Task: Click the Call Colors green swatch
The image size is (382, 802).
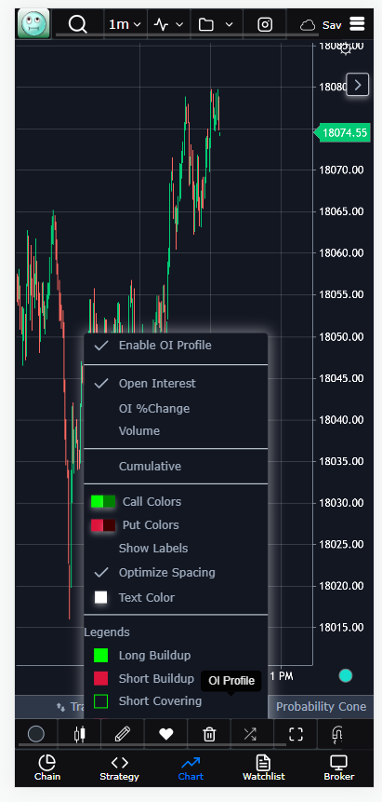Action: pos(103,502)
